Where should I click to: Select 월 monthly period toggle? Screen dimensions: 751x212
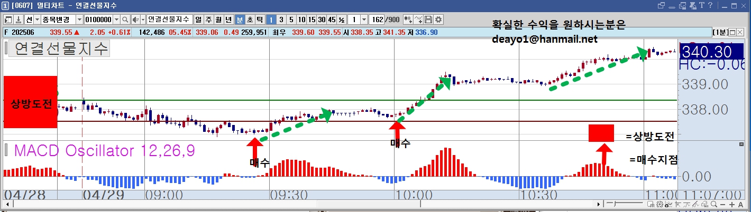coord(218,20)
